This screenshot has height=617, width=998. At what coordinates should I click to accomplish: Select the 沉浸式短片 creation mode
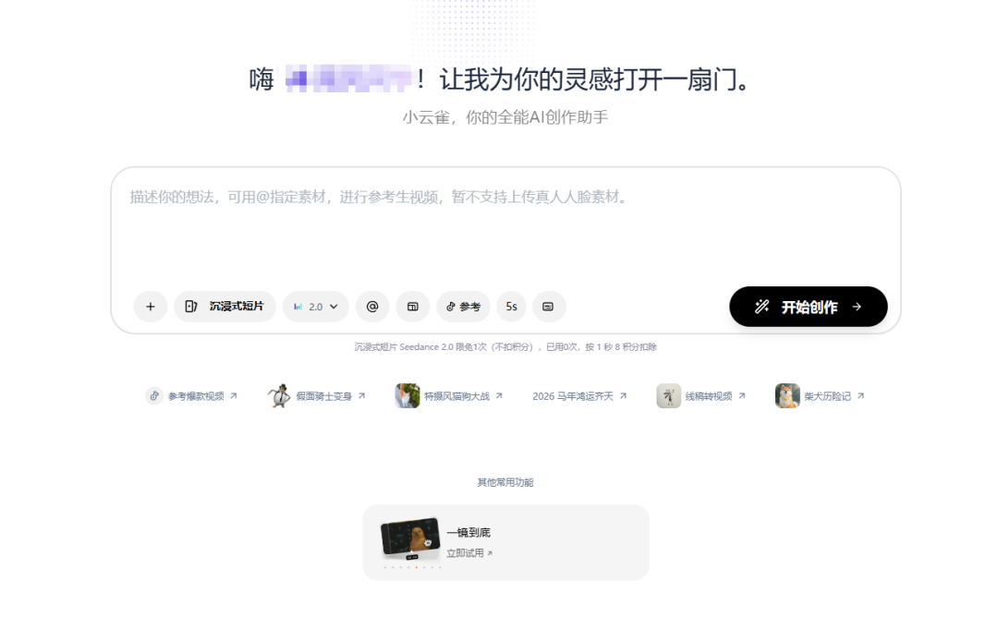[225, 306]
